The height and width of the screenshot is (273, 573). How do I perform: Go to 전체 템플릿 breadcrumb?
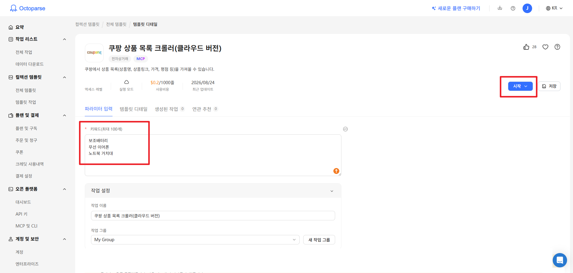116,24
